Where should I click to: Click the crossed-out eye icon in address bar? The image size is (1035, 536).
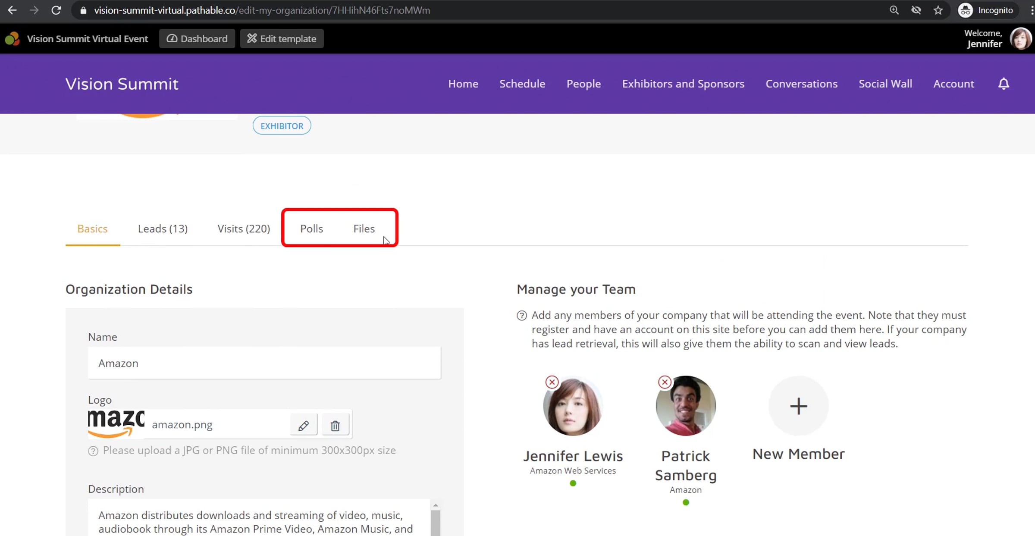click(x=916, y=10)
